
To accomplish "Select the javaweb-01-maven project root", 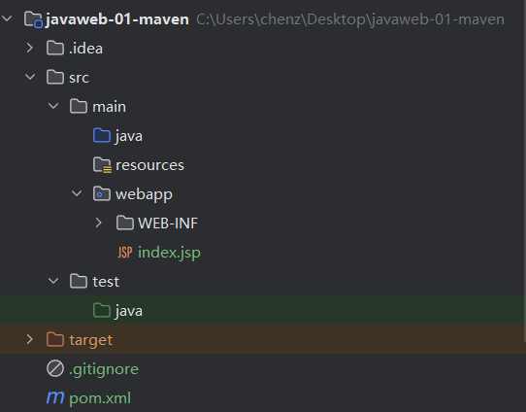I will tap(116, 19).
